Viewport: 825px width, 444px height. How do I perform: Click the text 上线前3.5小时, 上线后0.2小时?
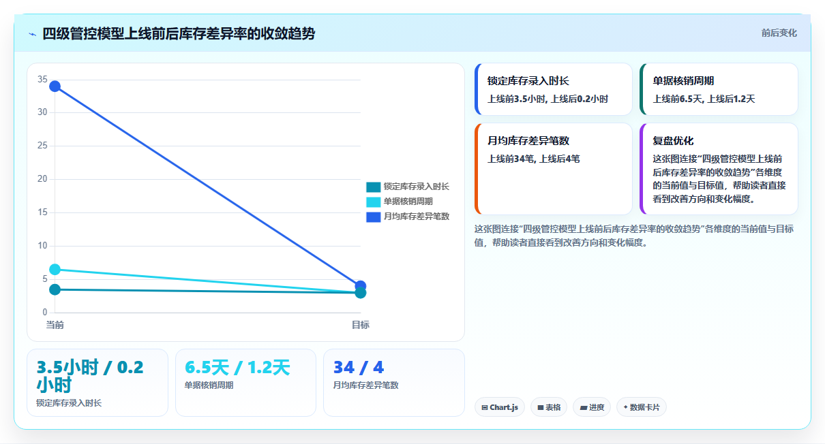pyautogui.click(x=547, y=99)
